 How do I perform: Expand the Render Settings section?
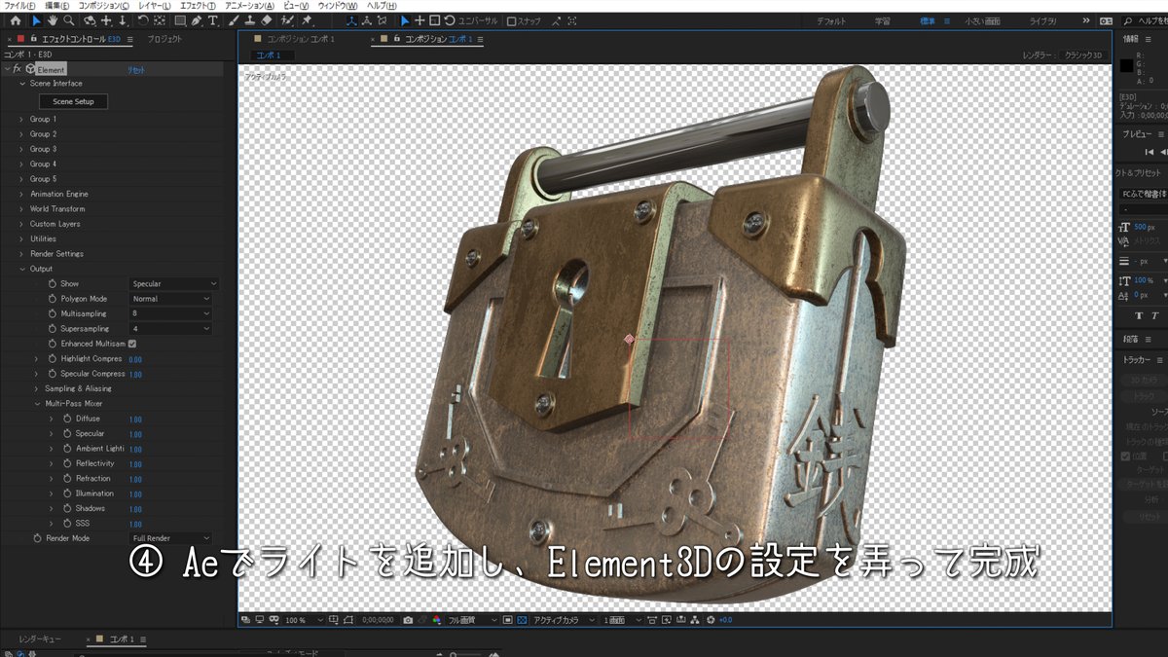click(21, 254)
